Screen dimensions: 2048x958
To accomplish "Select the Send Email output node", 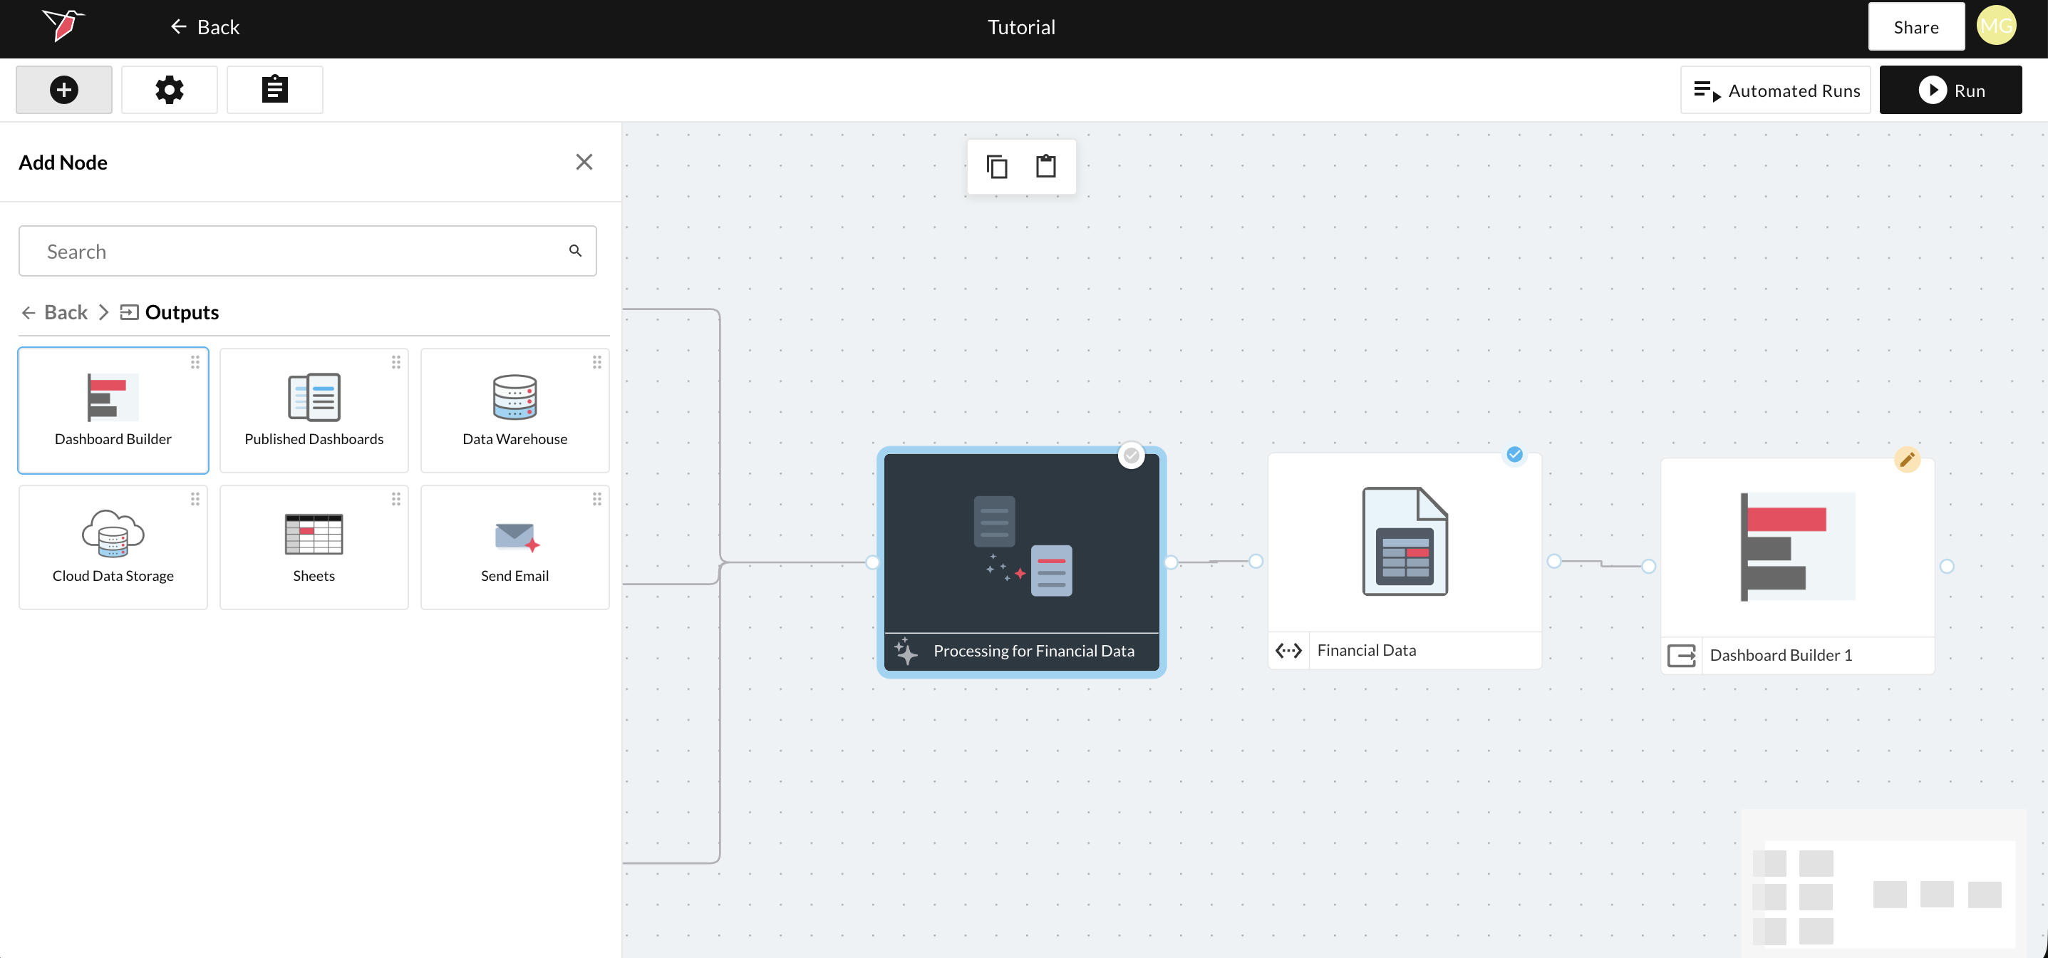I will pos(514,547).
